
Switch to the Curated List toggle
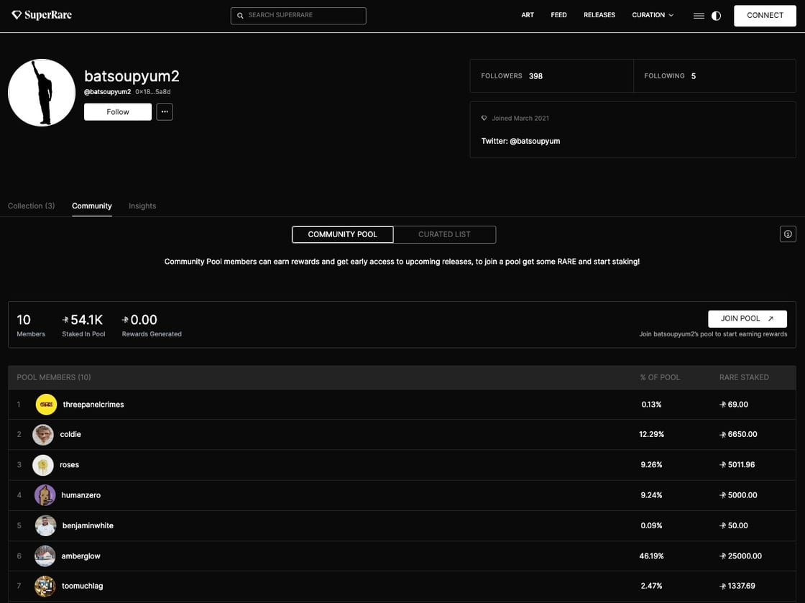[x=444, y=234]
